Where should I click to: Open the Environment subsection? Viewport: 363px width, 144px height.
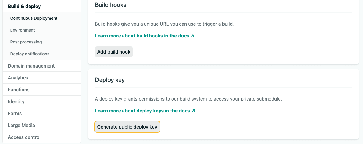42,30
